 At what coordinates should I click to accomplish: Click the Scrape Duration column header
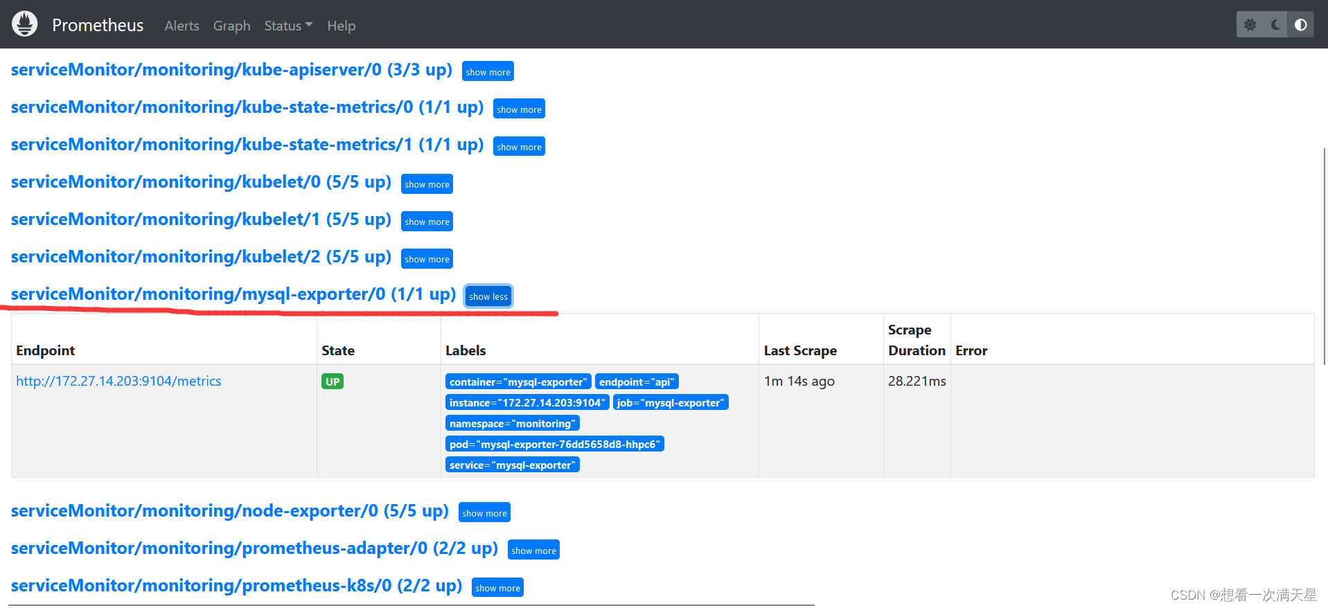[x=917, y=340]
